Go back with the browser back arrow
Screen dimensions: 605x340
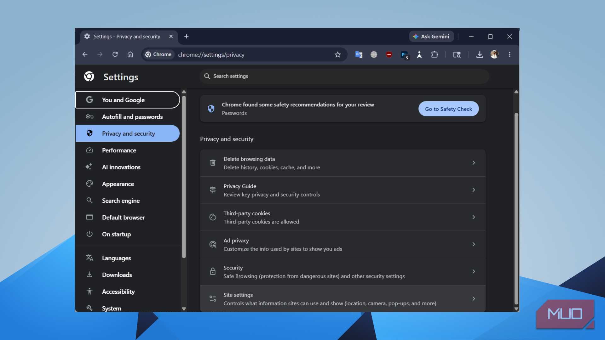tap(85, 54)
